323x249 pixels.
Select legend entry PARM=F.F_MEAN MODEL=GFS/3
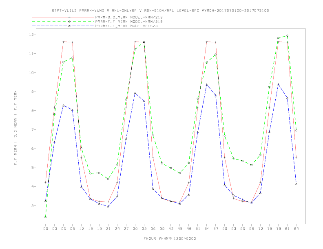coord(126,26)
